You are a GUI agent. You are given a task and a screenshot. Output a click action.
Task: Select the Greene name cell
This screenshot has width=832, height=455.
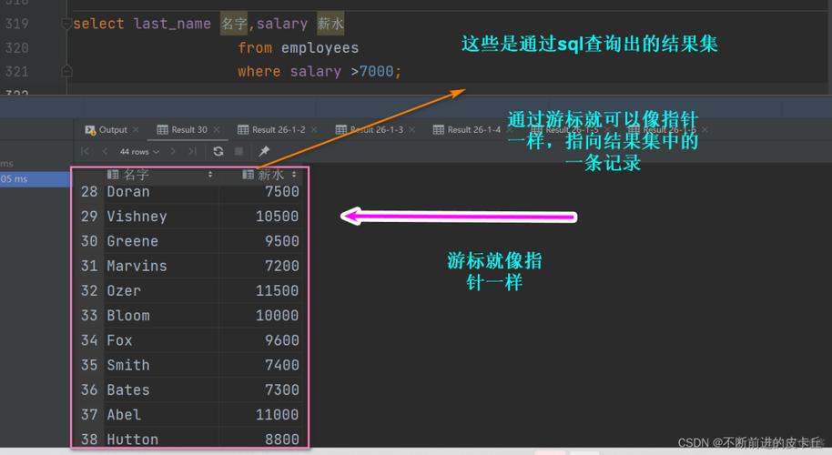[161, 241]
